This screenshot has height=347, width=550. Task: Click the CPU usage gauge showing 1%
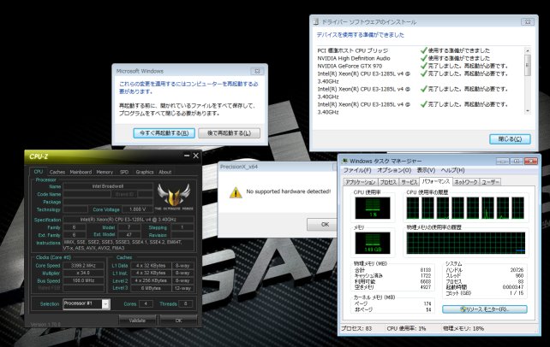click(x=372, y=208)
